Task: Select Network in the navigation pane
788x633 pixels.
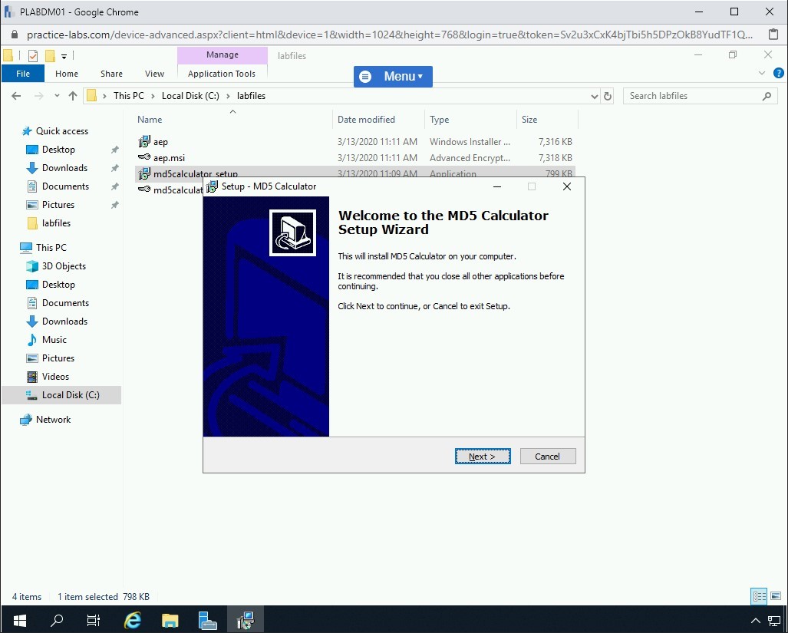Action: tap(53, 420)
